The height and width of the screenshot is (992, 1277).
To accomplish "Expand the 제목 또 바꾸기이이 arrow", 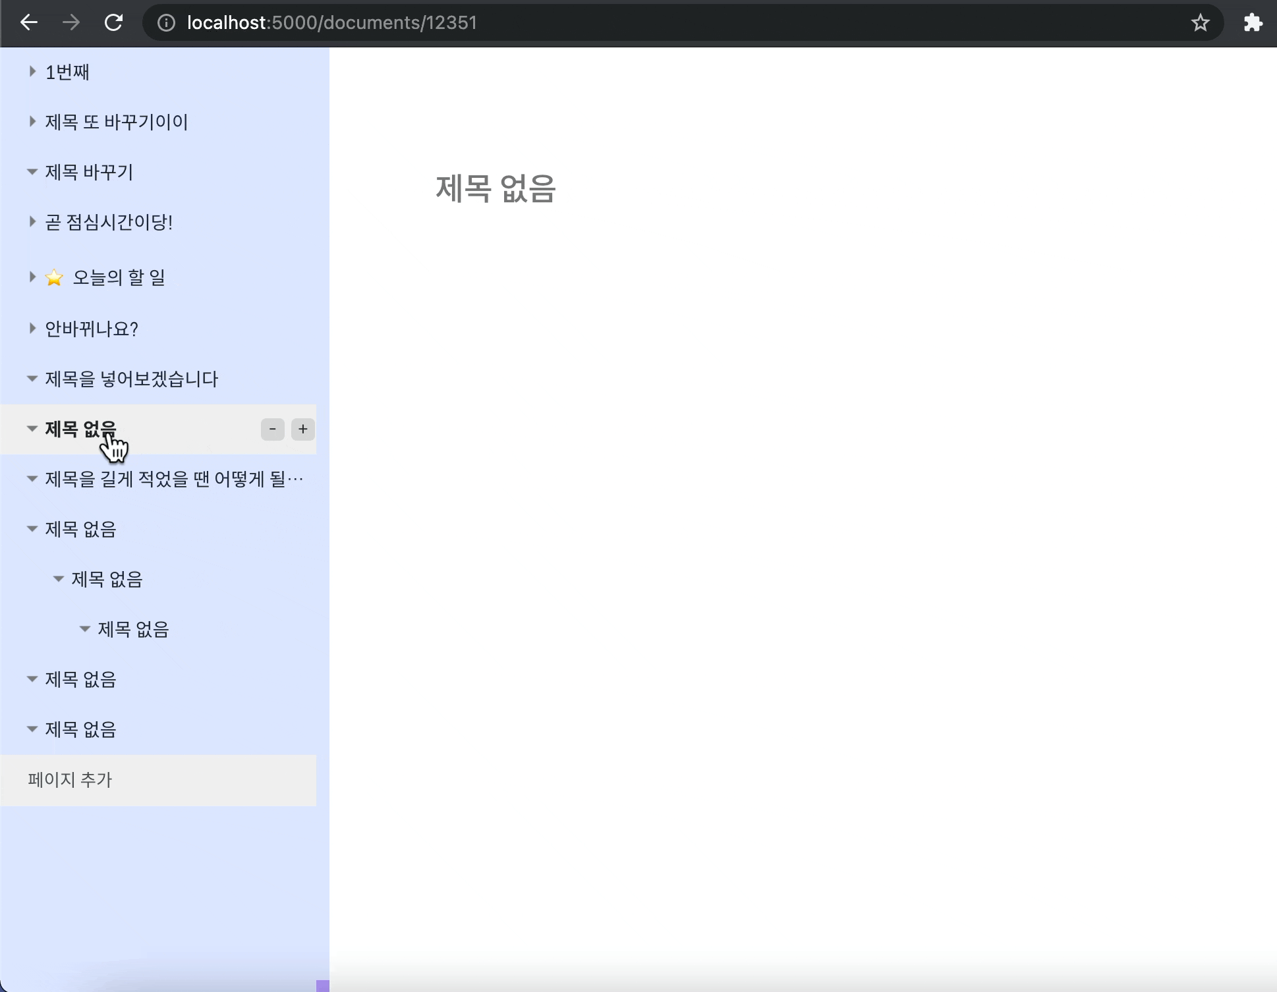I will pyautogui.click(x=32, y=121).
